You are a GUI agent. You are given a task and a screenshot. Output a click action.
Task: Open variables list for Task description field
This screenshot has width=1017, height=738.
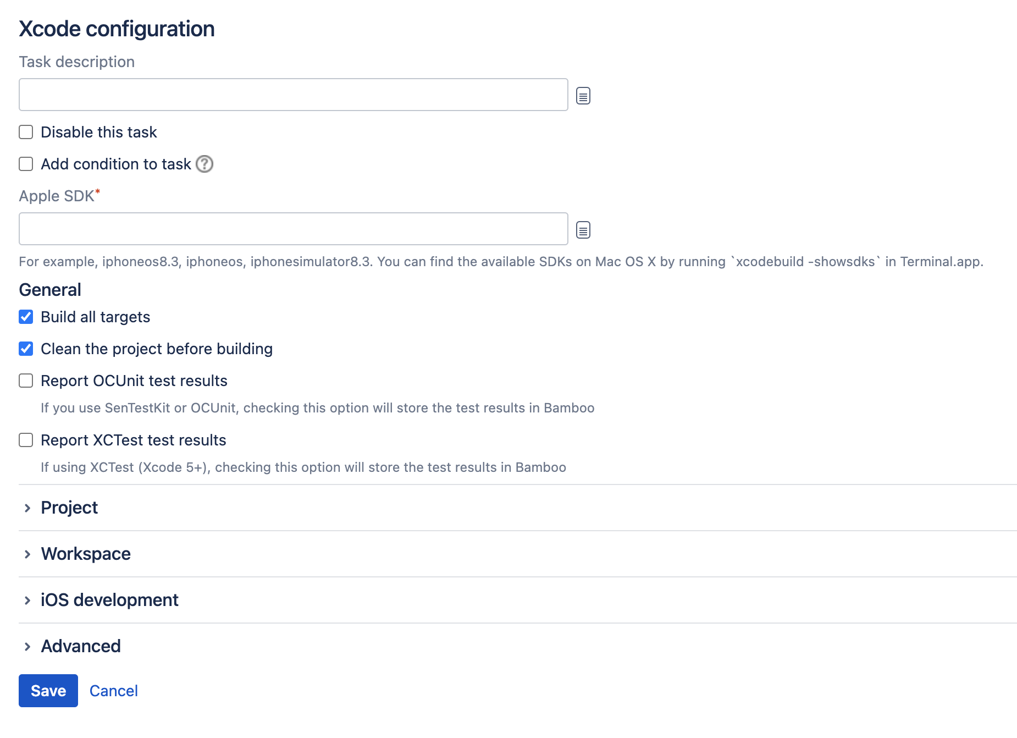583,95
